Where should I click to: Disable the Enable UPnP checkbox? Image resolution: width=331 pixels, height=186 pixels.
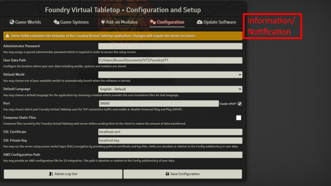(x=240, y=104)
